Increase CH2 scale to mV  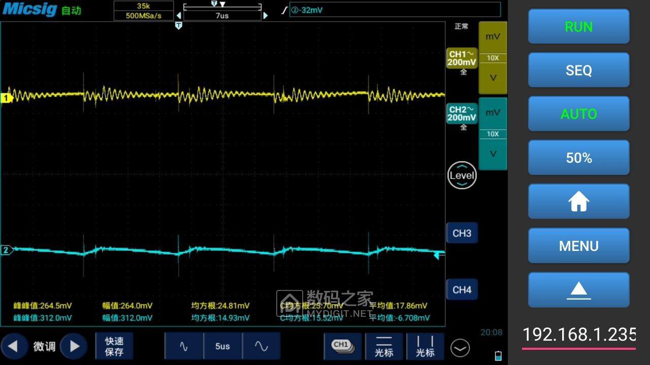493,113
